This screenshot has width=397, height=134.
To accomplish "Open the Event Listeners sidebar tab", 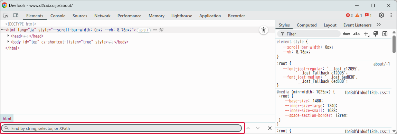I will pyautogui.click(x=357, y=25).
